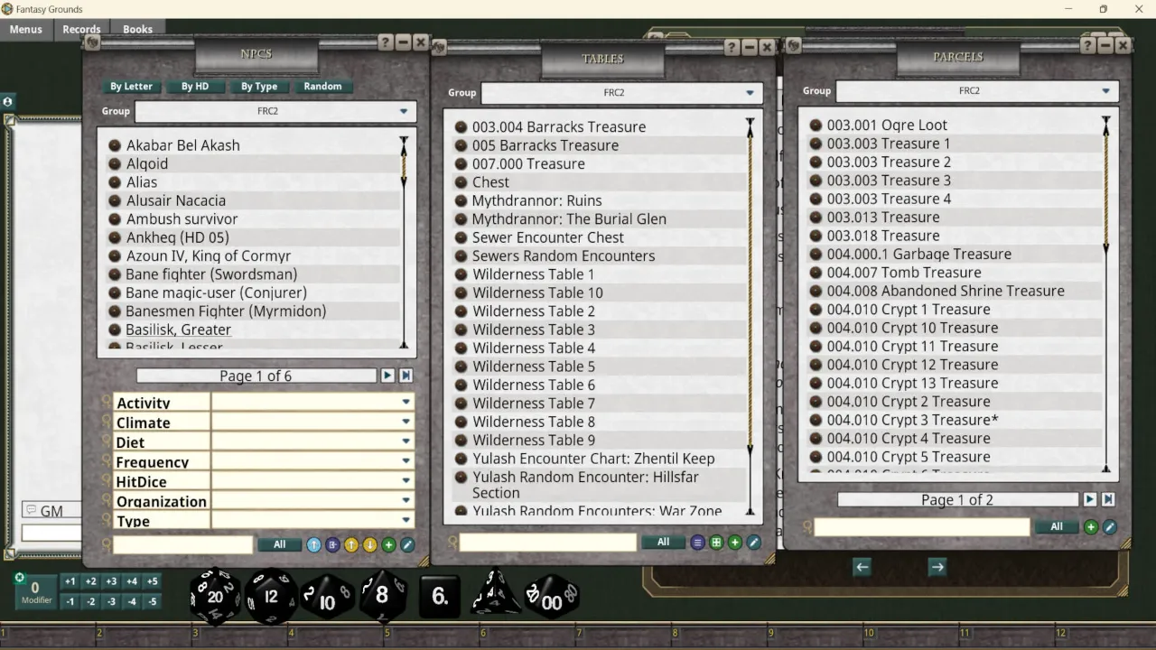The height and width of the screenshot is (650, 1156).
Task: Click the yellow up-arrow icon in NPCs
Action: [351, 544]
